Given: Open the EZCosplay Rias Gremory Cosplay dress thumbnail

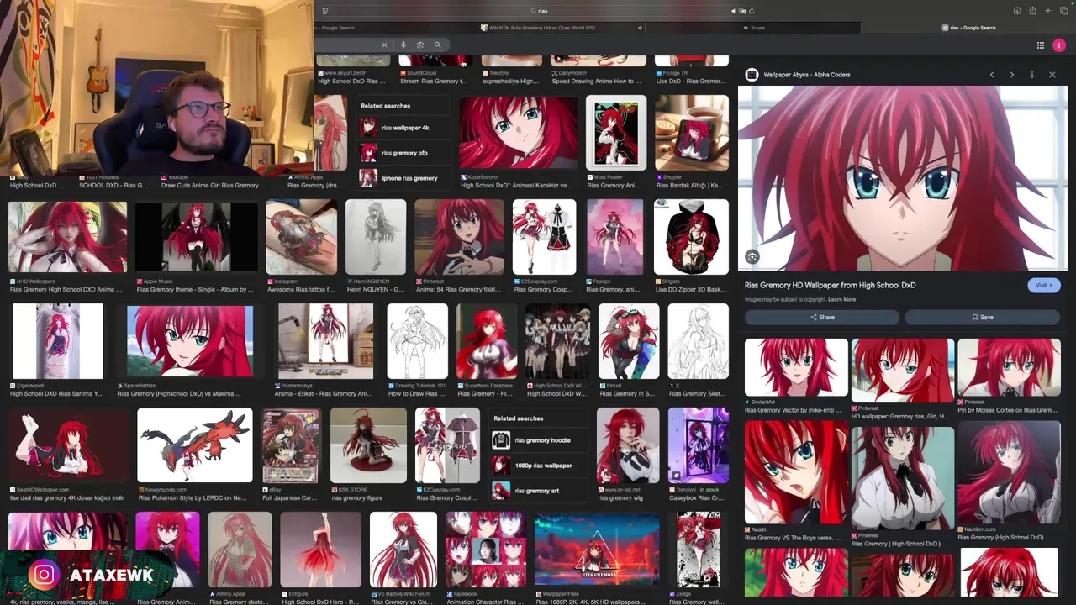Looking at the screenshot, I should (544, 238).
